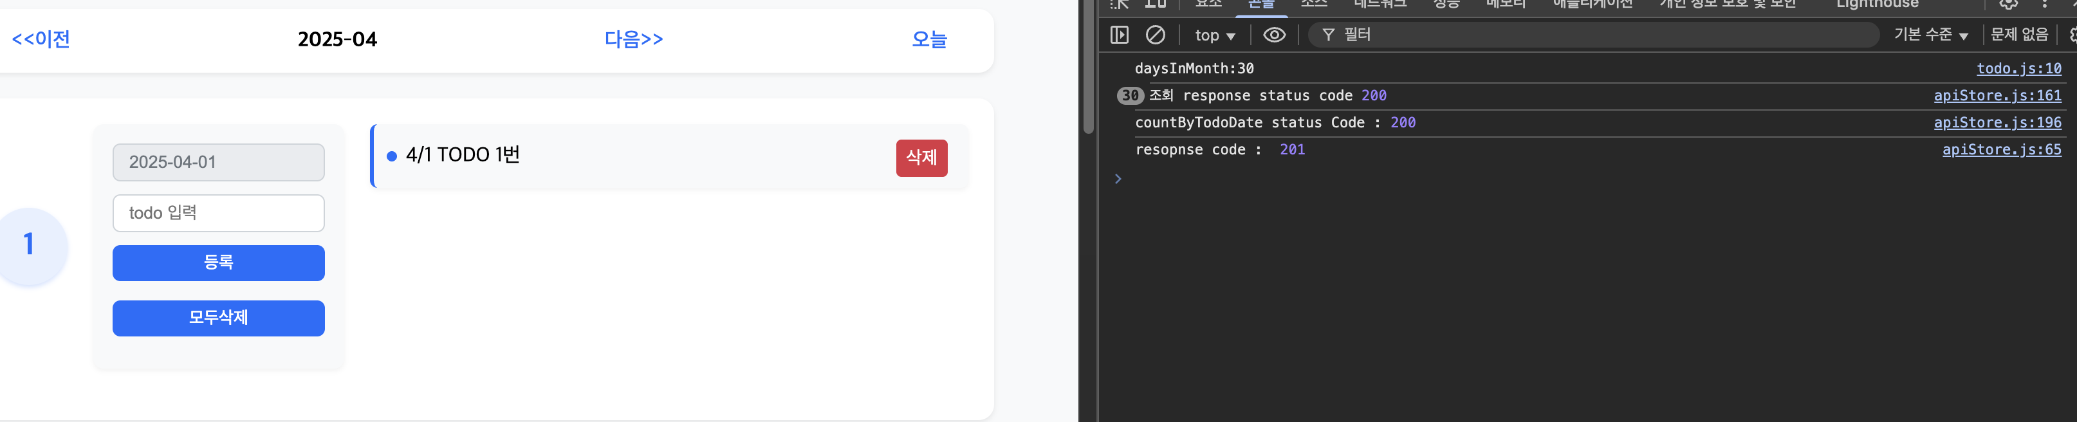
Task: Open source link apiStore.js:65
Action: click(2001, 149)
